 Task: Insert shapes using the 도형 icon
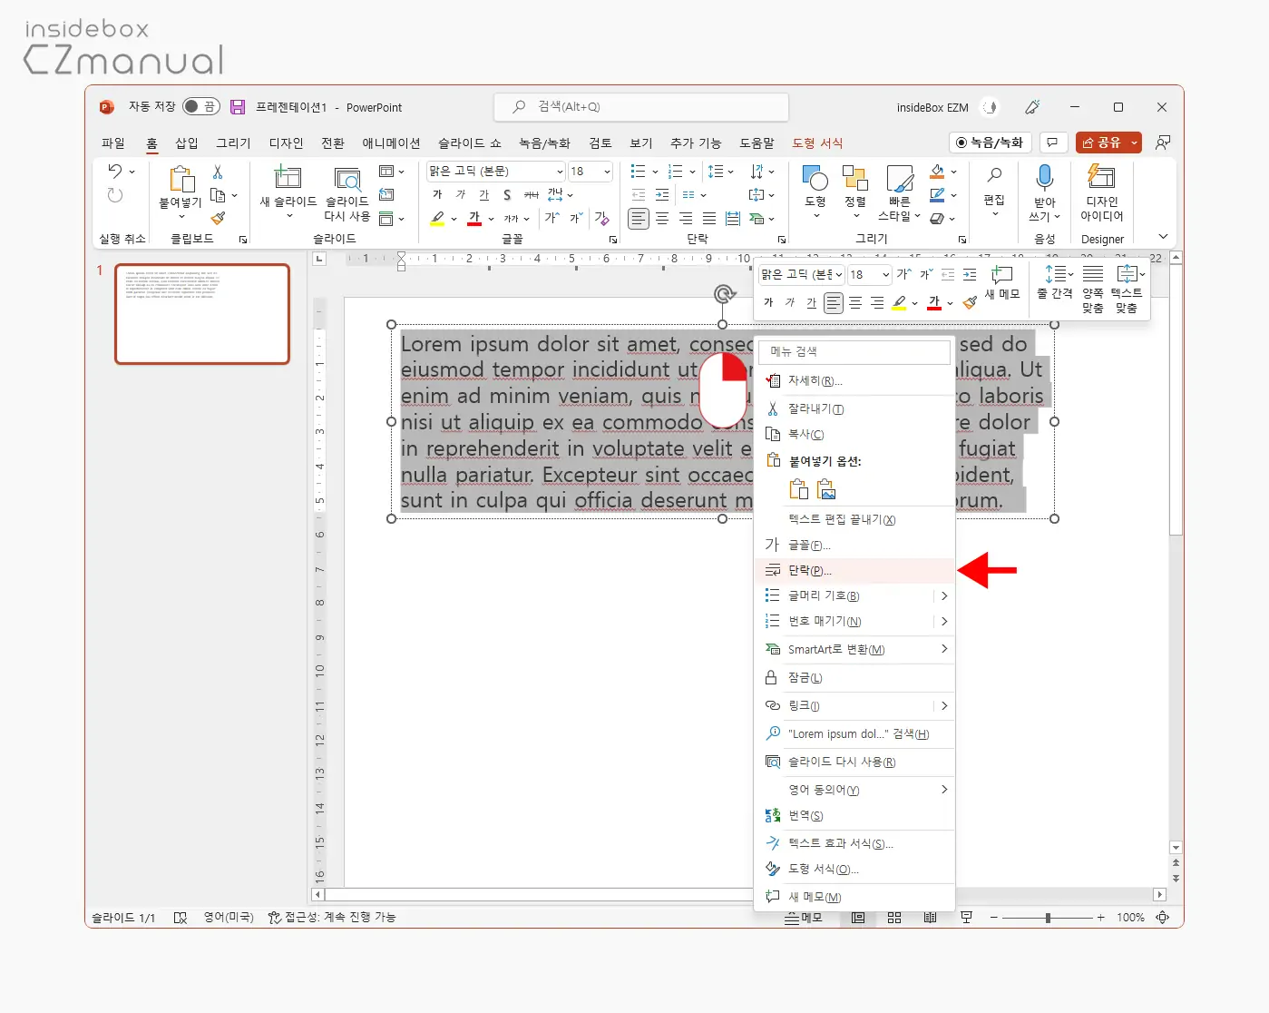pyautogui.click(x=815, y=180)
